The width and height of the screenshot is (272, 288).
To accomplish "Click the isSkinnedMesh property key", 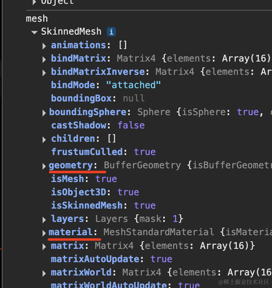I will coord(87,205).
